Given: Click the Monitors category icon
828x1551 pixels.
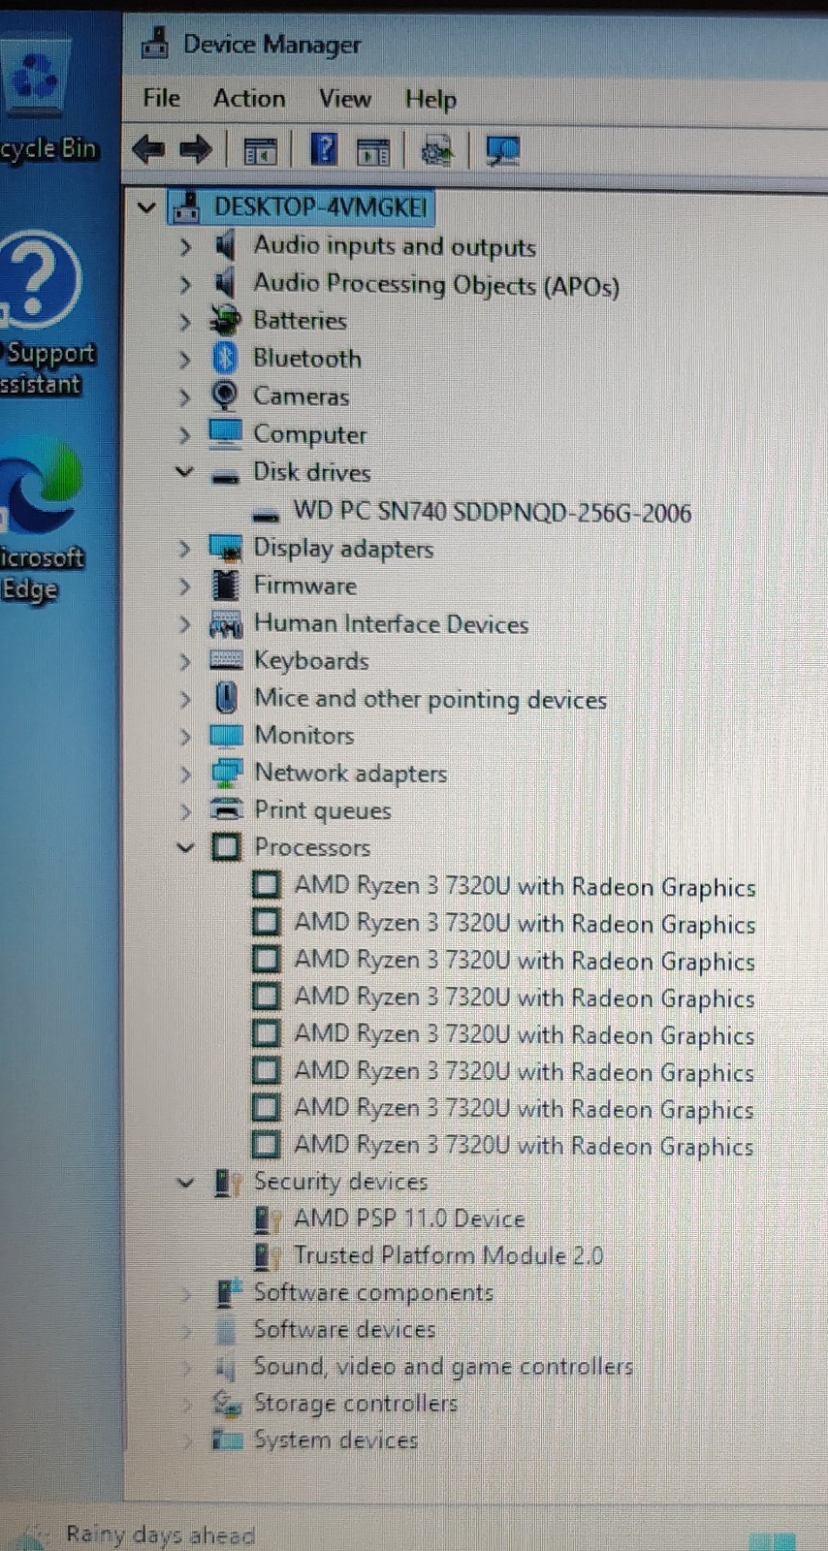Looking at the screenshot, I should [226, 735].
